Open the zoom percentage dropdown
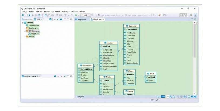Viewport: 220px width, 111px height. pyautogui.click(x=168, y=96)
